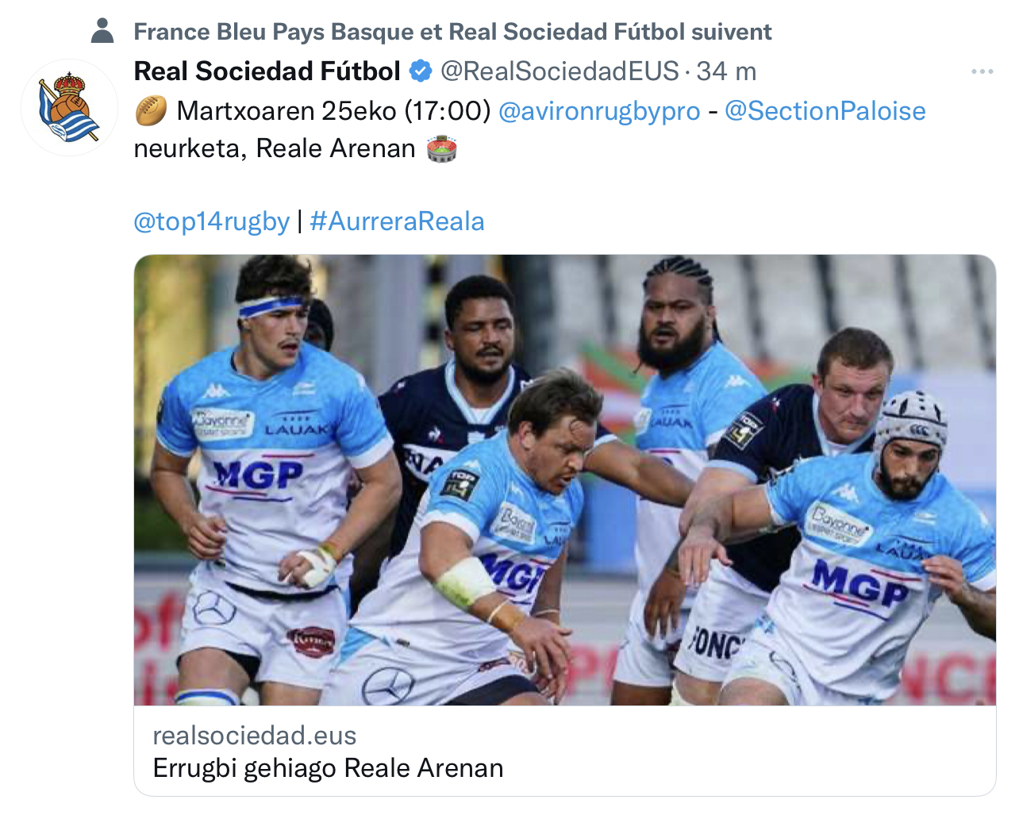Click the 'Martxoaren 25eko (17:00)' tweet text
The height and width of the screenshot is (815, 1019).
[333, 111]
